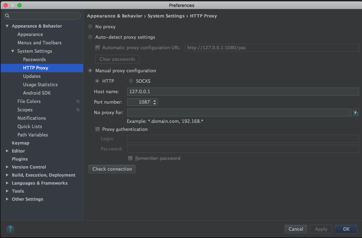Expand Languages & Frameworks section
This screenshot has height=238, width=362.
[7, 183]
